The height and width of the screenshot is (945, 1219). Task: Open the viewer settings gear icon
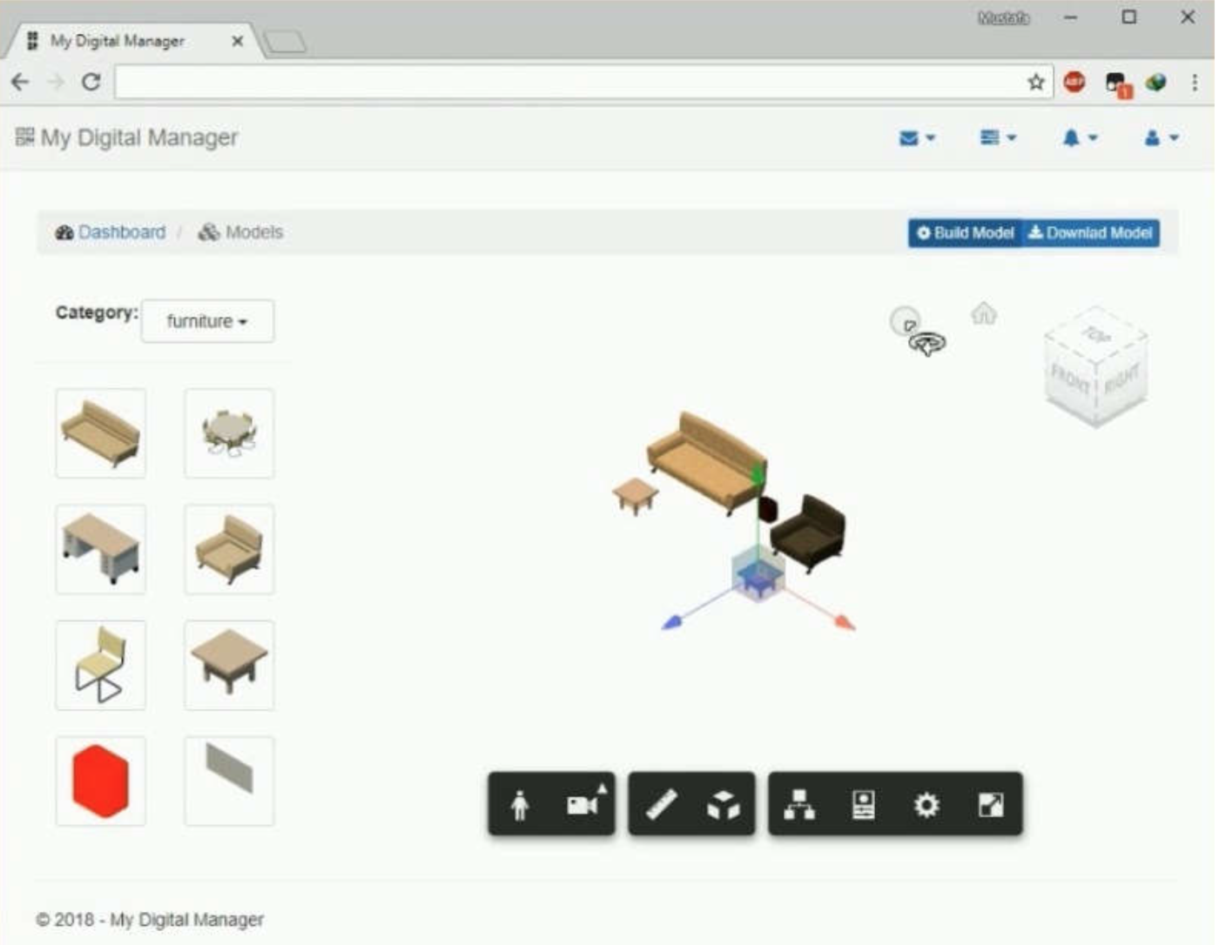click(928, 805)
